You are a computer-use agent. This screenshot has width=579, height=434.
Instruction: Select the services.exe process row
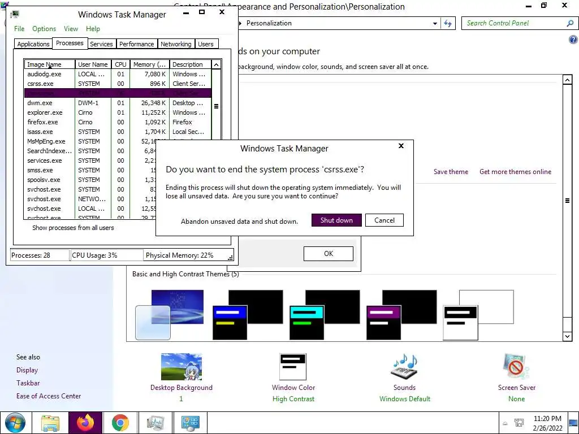pos(90,160)
